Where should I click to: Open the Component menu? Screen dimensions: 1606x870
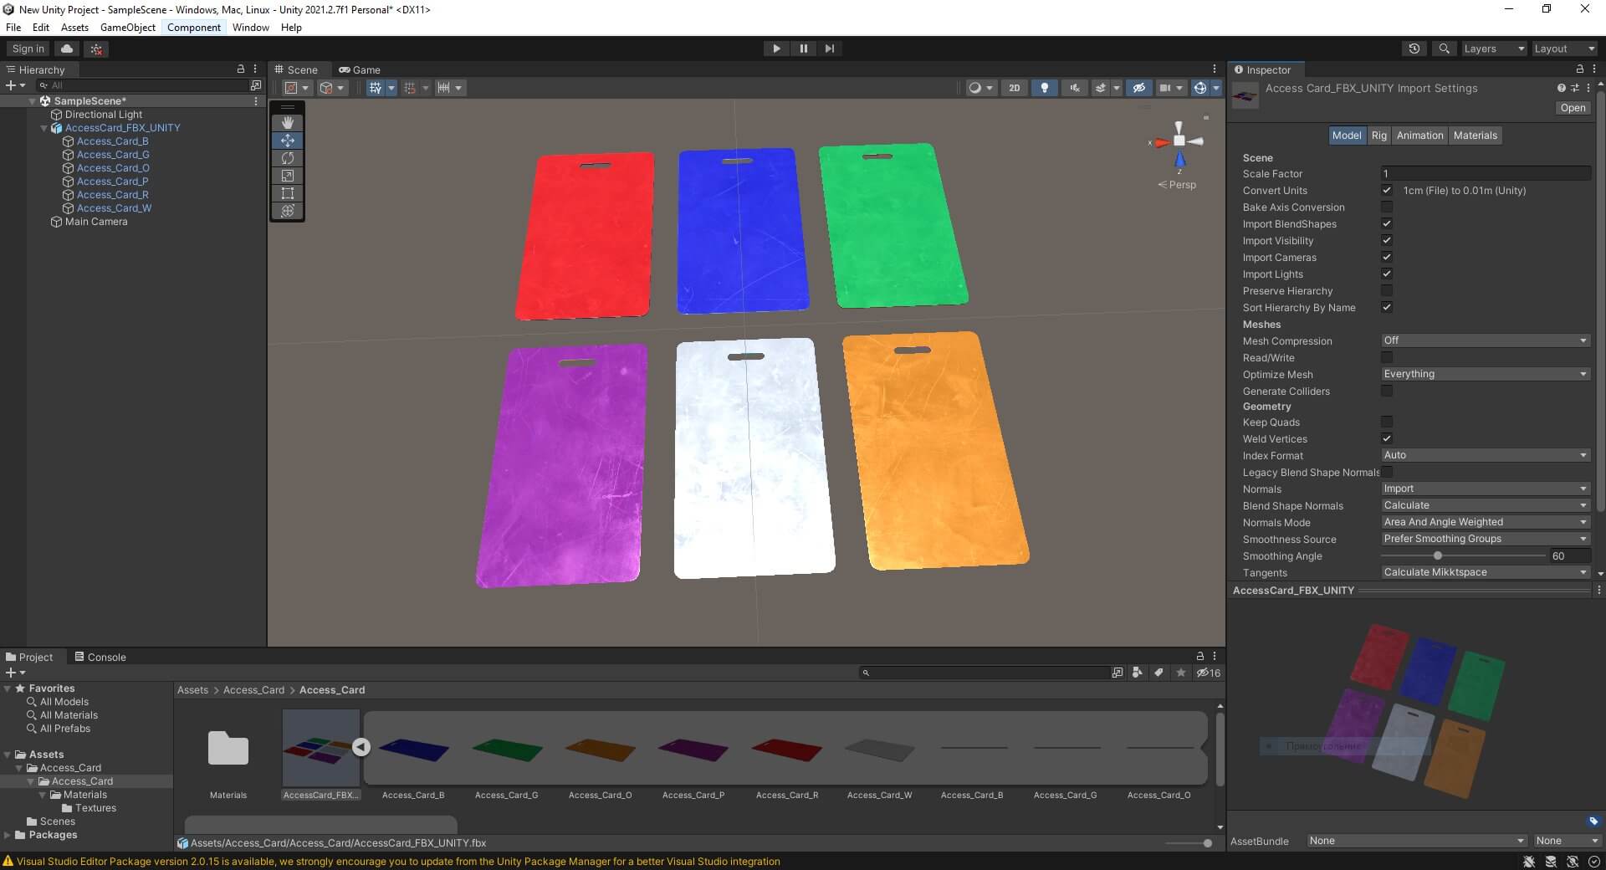tap(194, 28)
